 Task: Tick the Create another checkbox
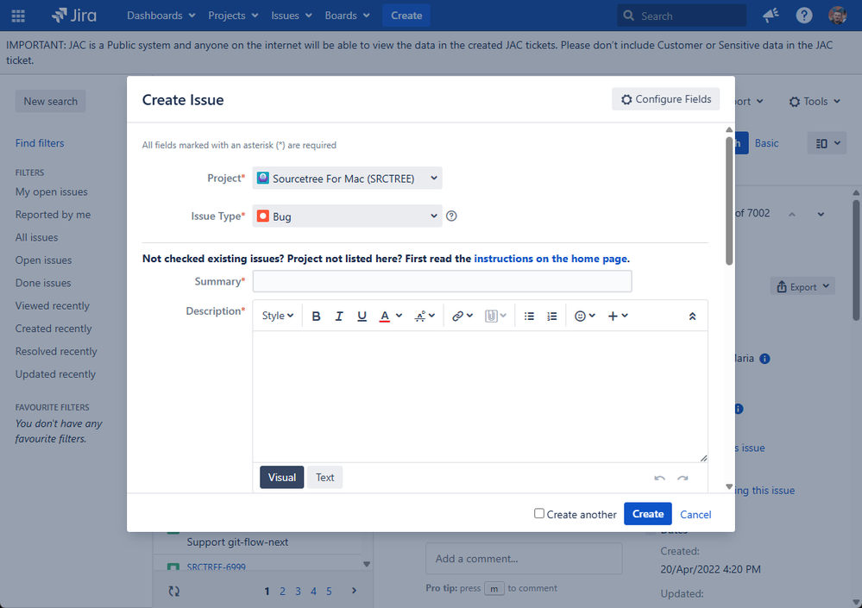point(539,513)
